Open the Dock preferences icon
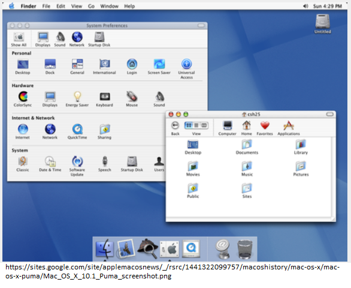 click(50, 67)
